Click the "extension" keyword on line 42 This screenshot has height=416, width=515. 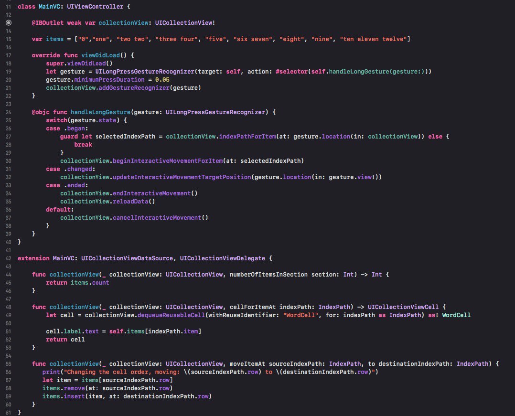tap(33, 258)
